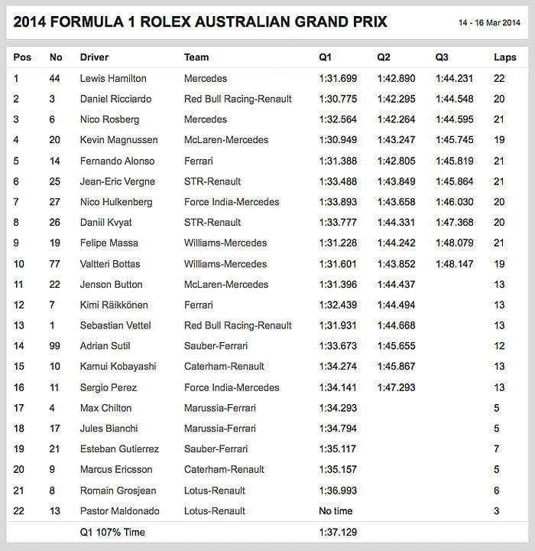Select Nico Rosberg's Q2 time 1:42.264
Image resolution: width=535 pixels, height=551 pixels.
[396, 119]
